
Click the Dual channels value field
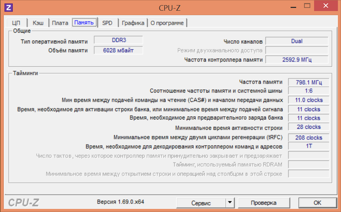297,41
